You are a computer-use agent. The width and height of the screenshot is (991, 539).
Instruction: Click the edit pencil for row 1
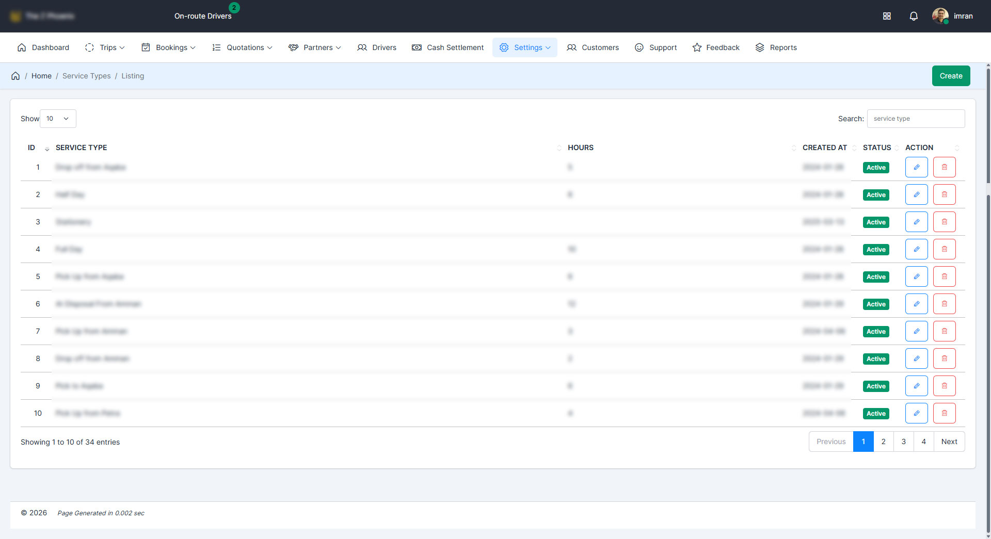(916, 167)
